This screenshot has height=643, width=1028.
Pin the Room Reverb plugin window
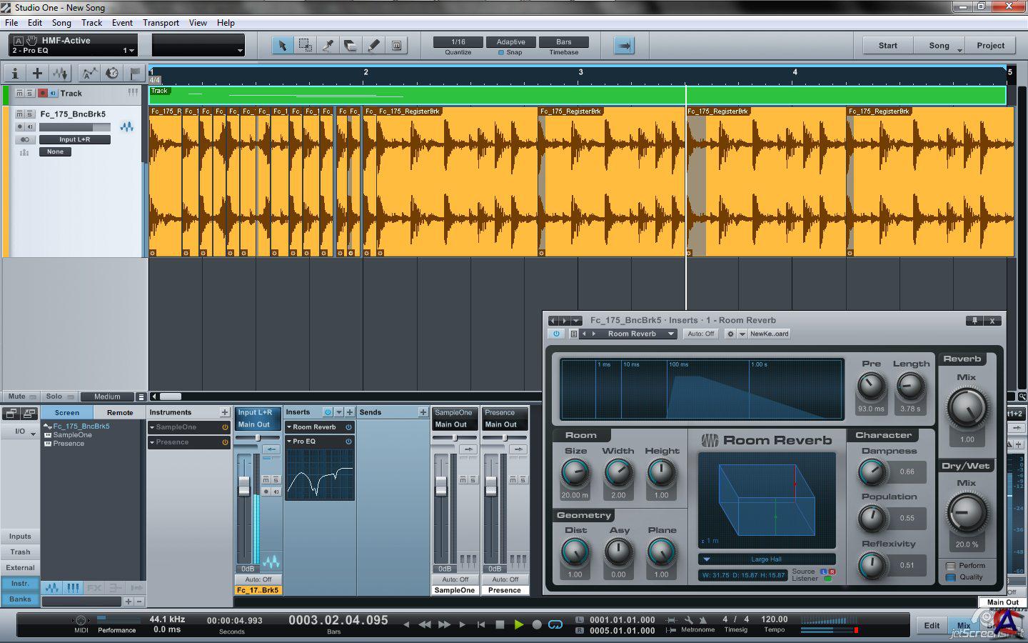coord(973,321)
